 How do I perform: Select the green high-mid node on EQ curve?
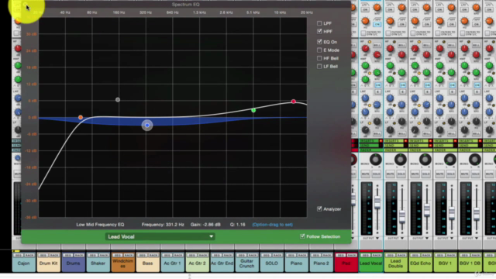click(x=253, y=110)
